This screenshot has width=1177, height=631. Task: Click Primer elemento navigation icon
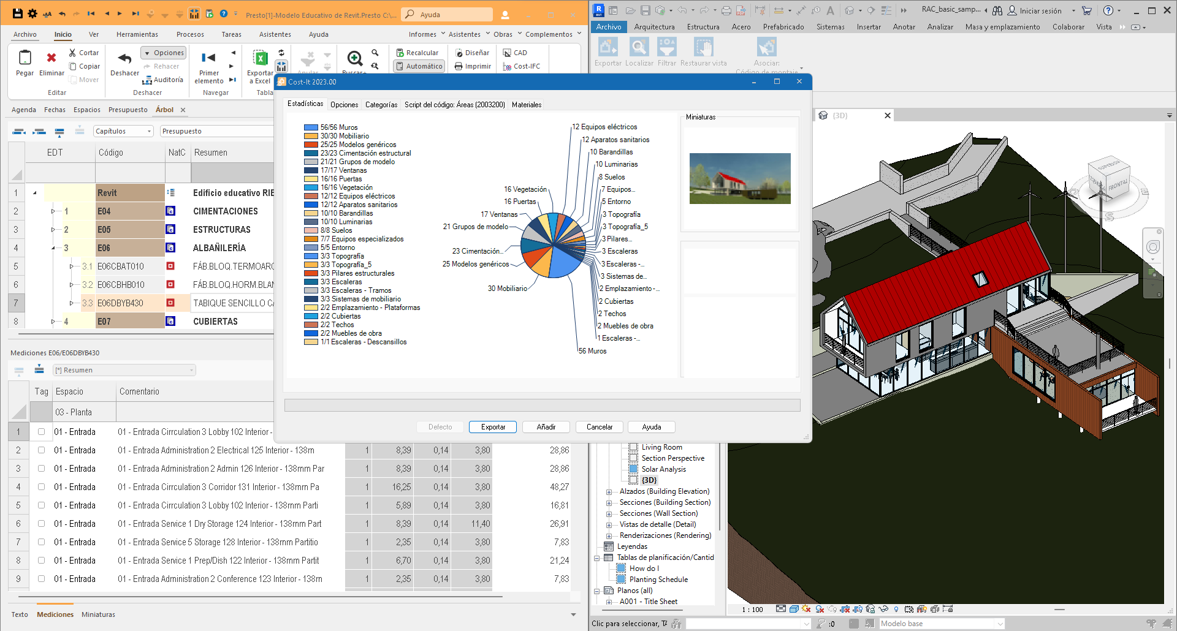[208, 58]
